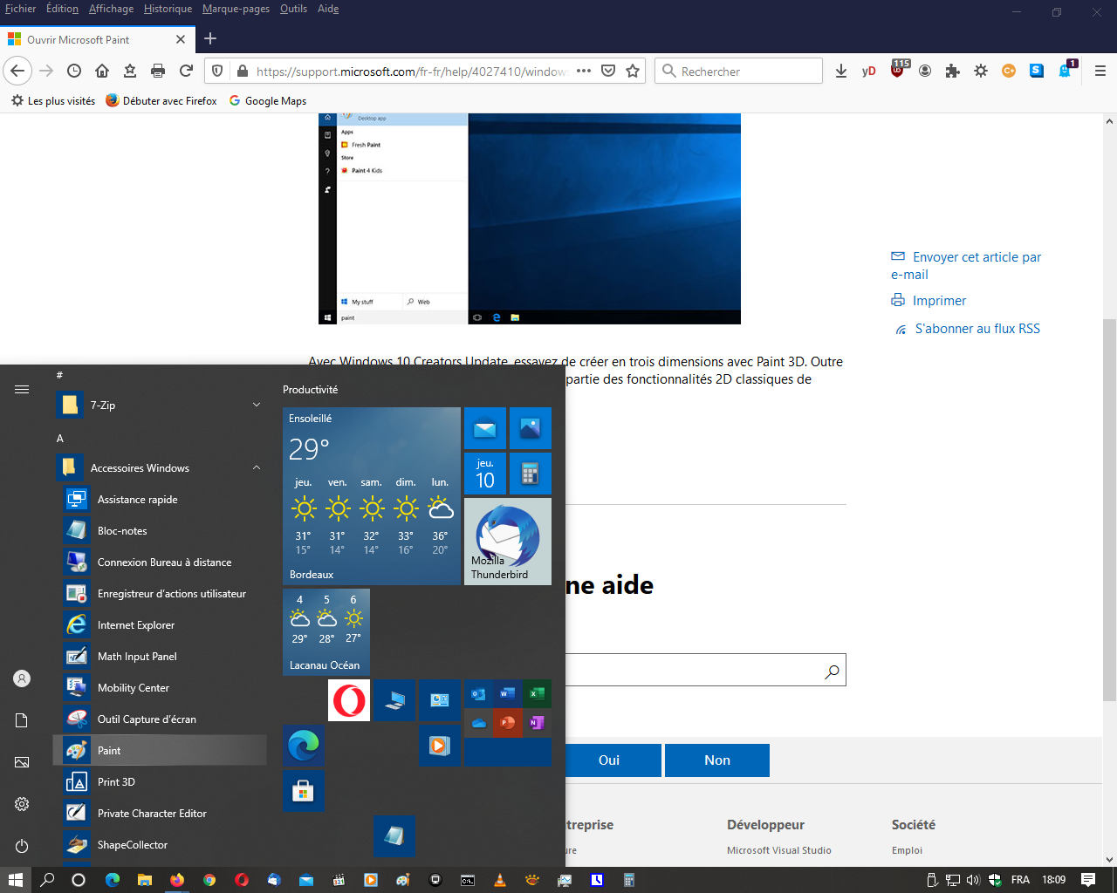Viewport: 1117px width, 893px height.
Task: Click the Oui feedback button
Action: tap(609, 760)
